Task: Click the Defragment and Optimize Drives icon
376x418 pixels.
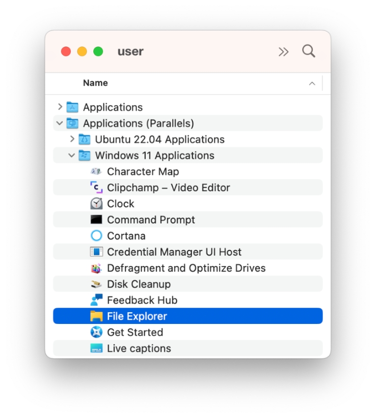Action: 96,268
